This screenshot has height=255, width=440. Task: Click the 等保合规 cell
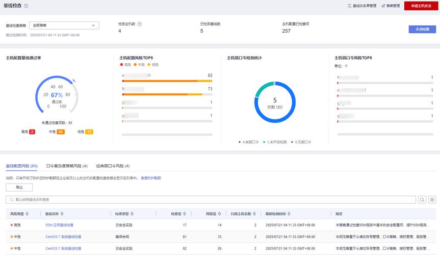click(x=122, y=237)
